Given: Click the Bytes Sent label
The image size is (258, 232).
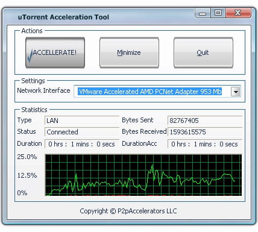Looking at the screenshot, I should (x=137, y=120).
